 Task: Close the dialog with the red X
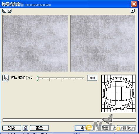pyautogui.click(x=134, y=4)
